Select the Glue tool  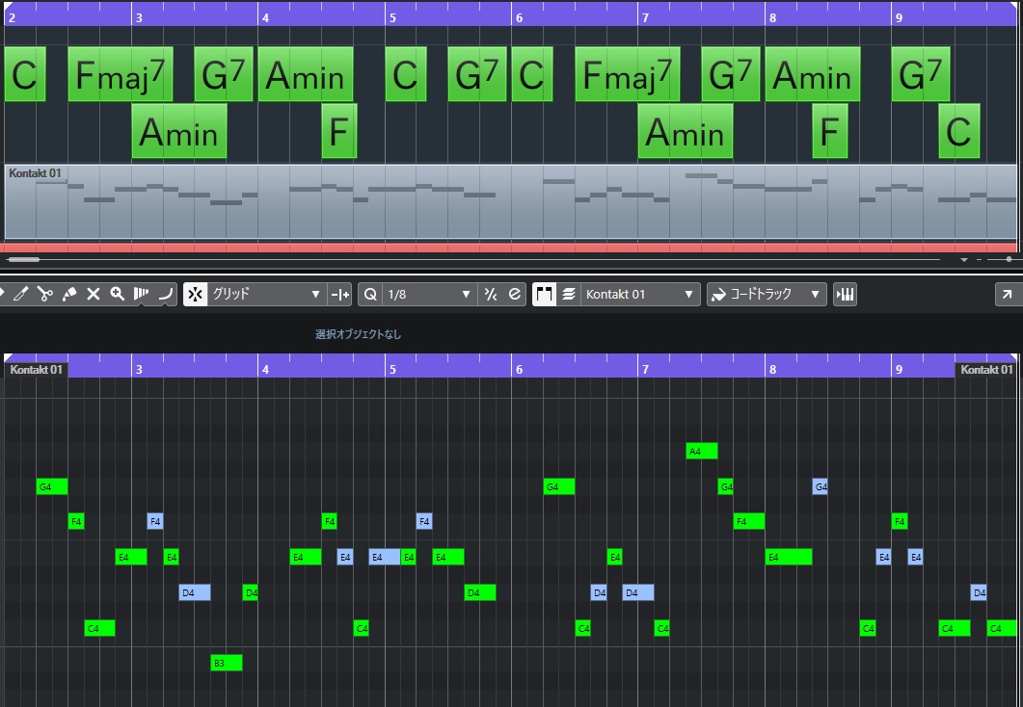[x=69, y=294]
